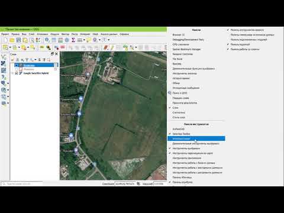Toggle visibility of the selected top layer
This screenshot has width=284, height=213.
17,65
